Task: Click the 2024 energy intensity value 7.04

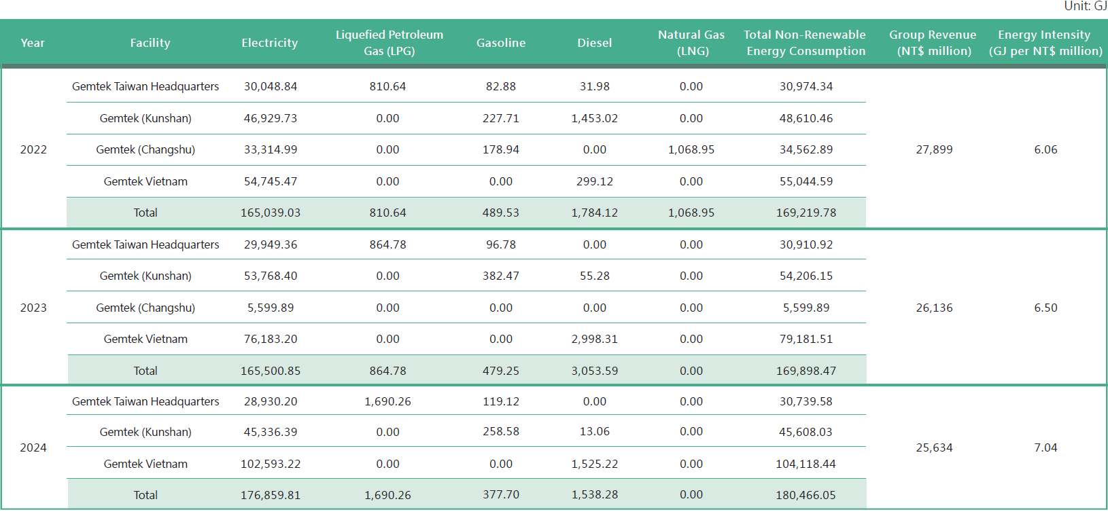Action: tap(1045, 447)
